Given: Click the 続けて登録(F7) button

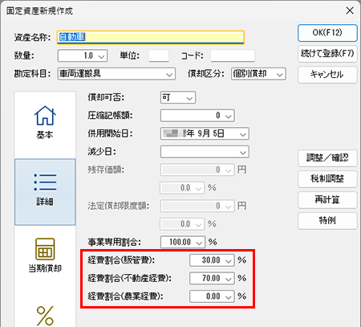Looking at the screenshot, I should (327, 54).
